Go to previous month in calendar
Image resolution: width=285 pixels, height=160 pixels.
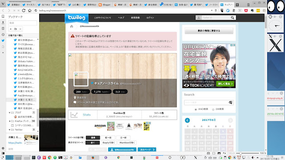click(187, 120)
